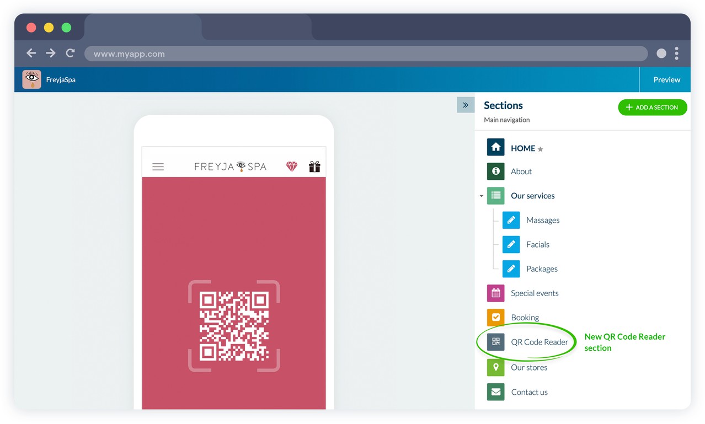Click the FreyjaSpa app logo icon
The height and width of the screenshot is (424, 705).
click(x=32, y=79)
